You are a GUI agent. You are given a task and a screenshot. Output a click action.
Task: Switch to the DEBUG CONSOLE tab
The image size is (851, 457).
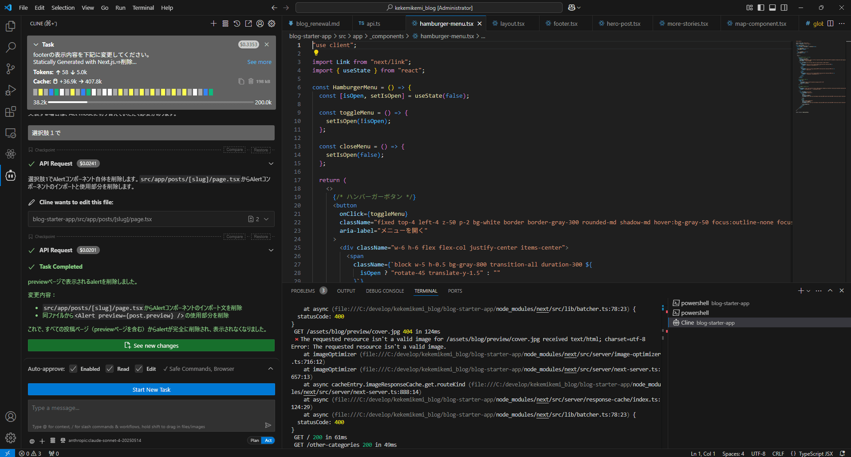click(x=385, y=291)
